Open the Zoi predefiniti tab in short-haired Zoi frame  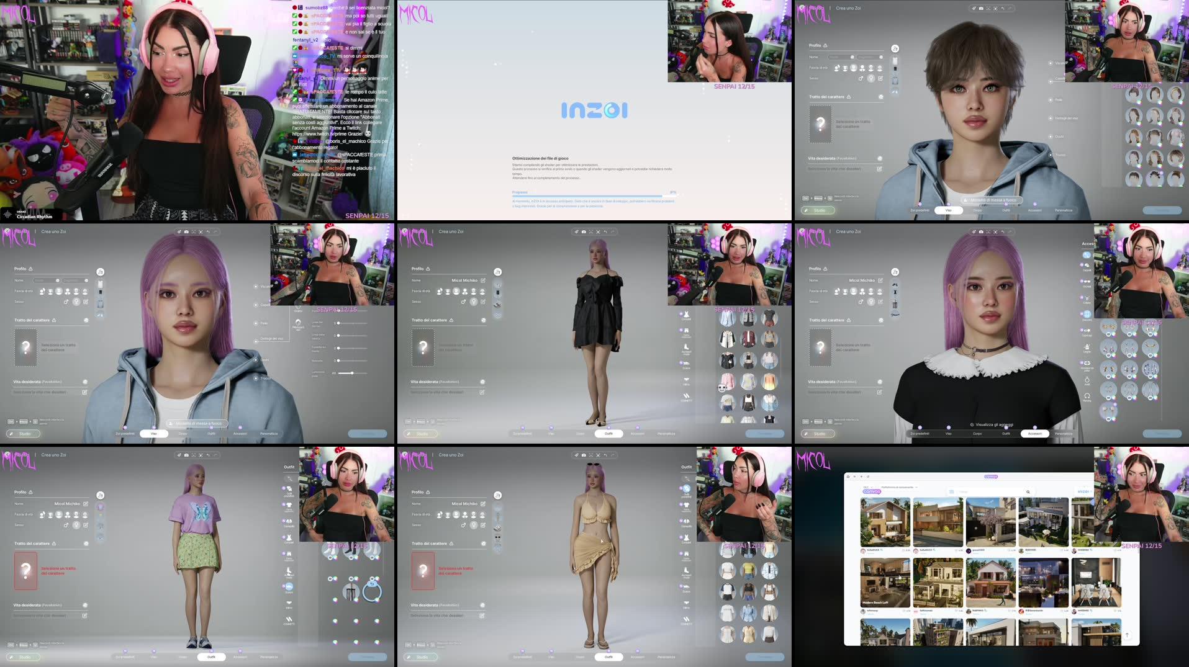click(x=920, y=210)
